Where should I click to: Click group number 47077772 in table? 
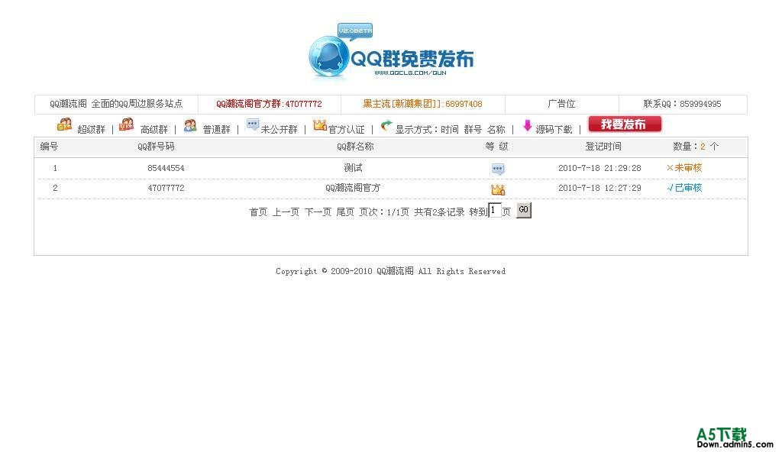[x=166, y=188]
